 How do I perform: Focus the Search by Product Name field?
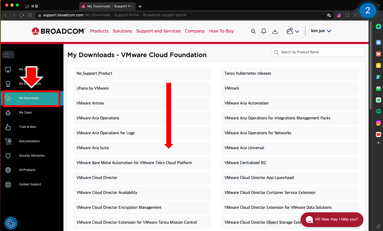pyautogui.click(x=318, y=52)
